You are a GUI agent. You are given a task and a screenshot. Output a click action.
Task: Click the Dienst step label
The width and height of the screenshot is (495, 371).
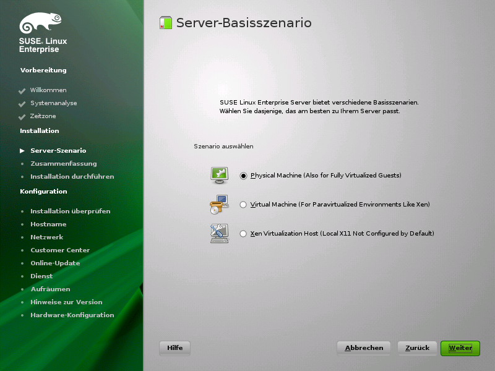[41, 276]
